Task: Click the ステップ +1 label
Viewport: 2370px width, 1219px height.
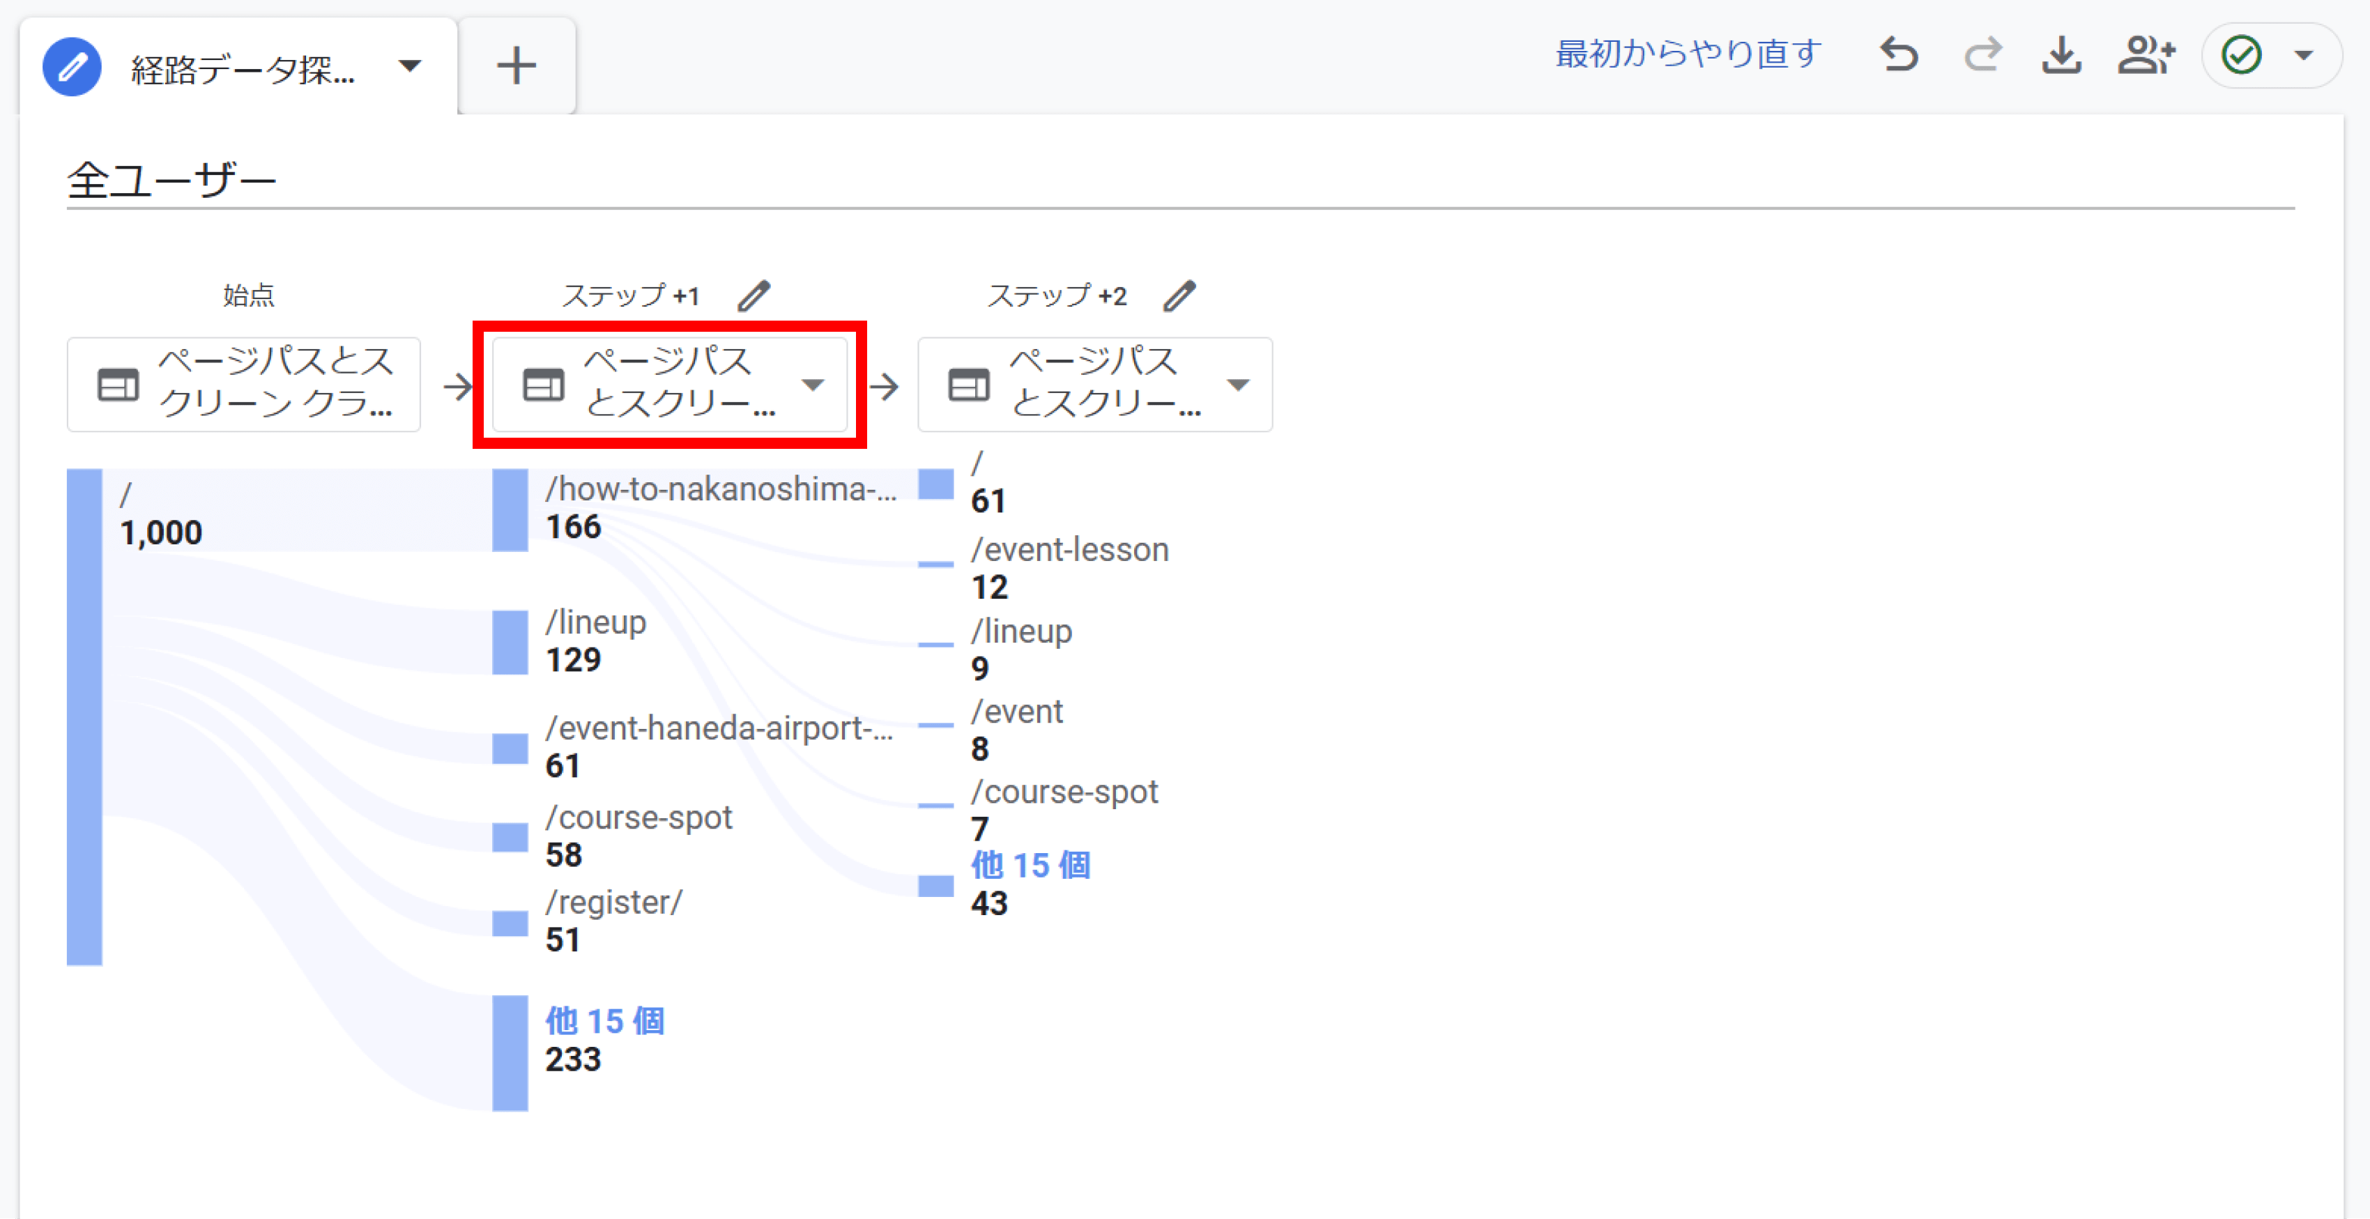Action: point(630,296)
